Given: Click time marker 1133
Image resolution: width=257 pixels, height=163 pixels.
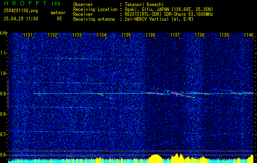Looking at the screenshot, I should [77, 35].
